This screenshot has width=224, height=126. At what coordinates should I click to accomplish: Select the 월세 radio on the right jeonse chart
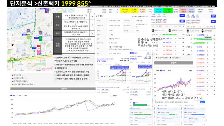167,70
